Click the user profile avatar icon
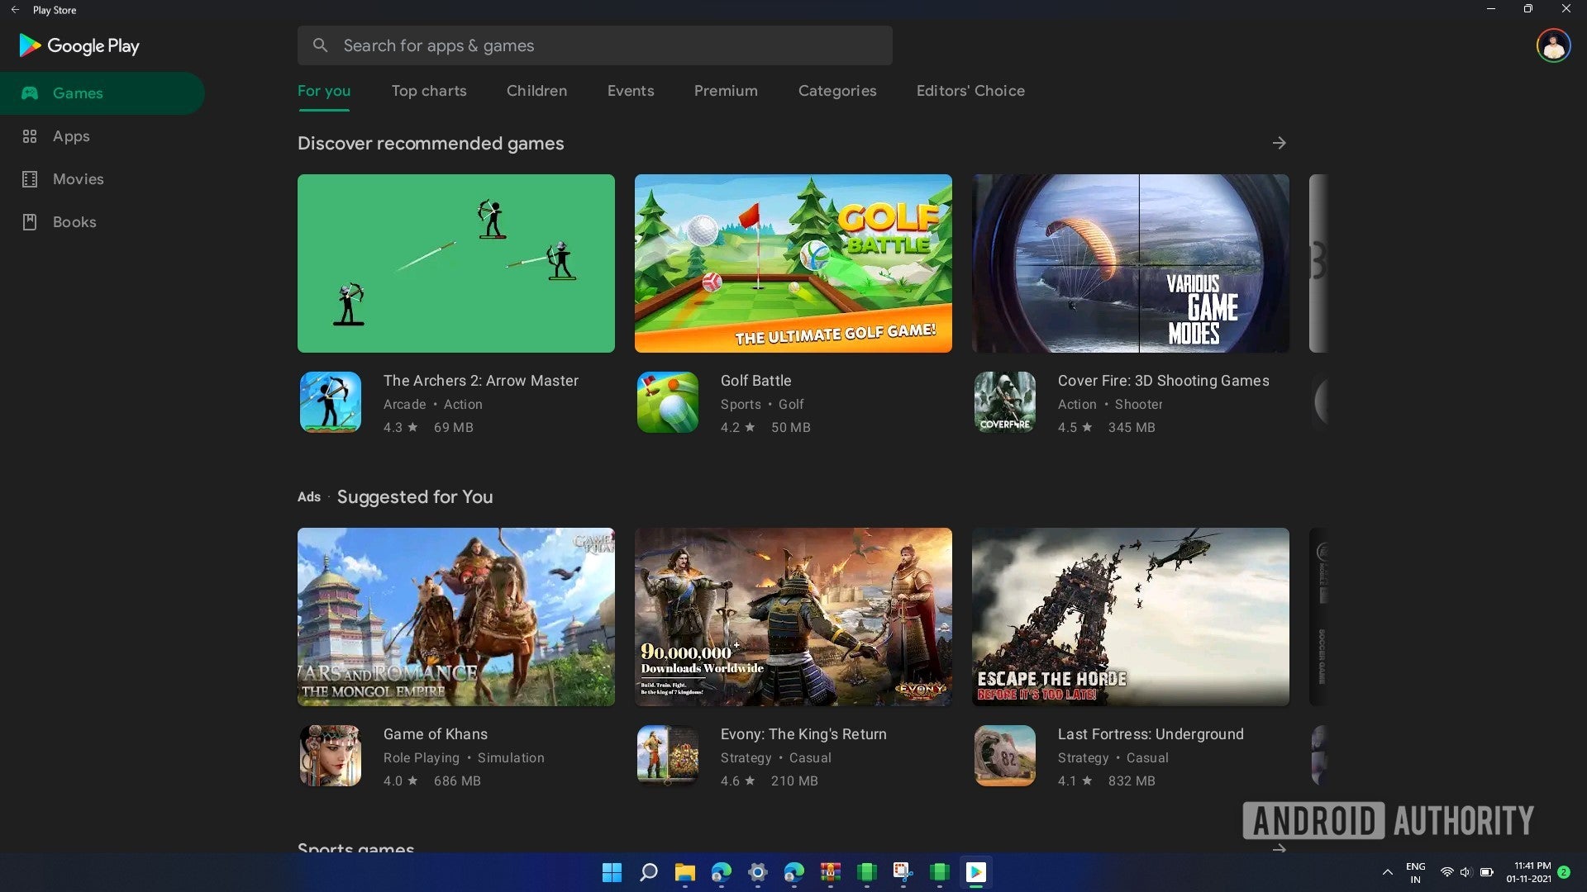1587x892 pixels. 1553,45
